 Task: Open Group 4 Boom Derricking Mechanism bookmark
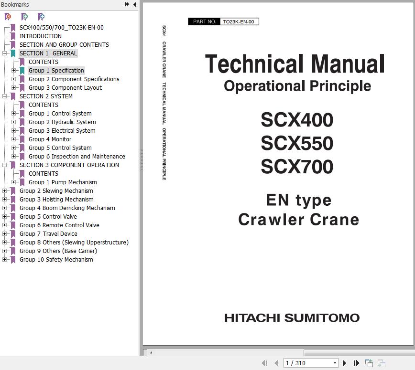(x=67, y=208)
